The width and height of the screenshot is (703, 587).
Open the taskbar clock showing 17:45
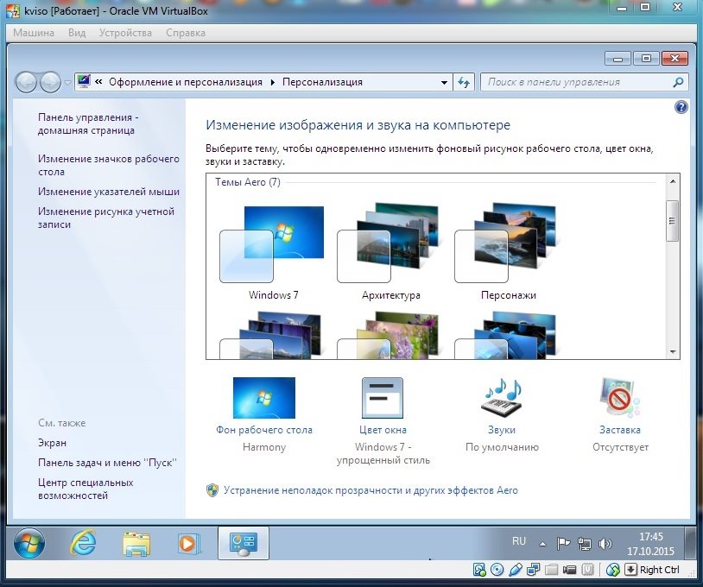point(650,544)
